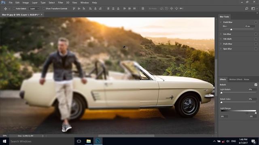Viewport: 259px width, 145px height.
Task: Open the Type menu
Action: pyautogui.click(x=43, y=3)
